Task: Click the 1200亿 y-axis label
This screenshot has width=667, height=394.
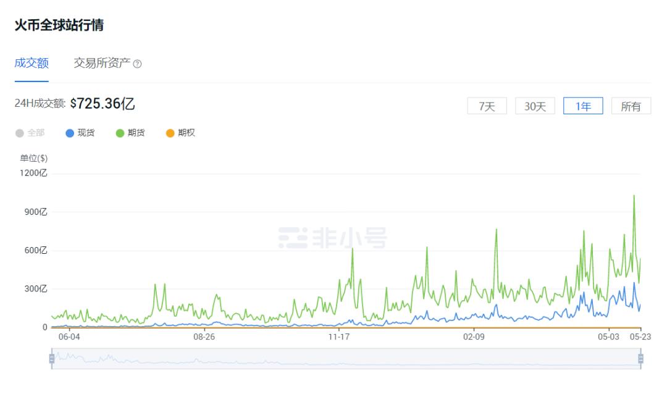Action: tap(33, 173)
